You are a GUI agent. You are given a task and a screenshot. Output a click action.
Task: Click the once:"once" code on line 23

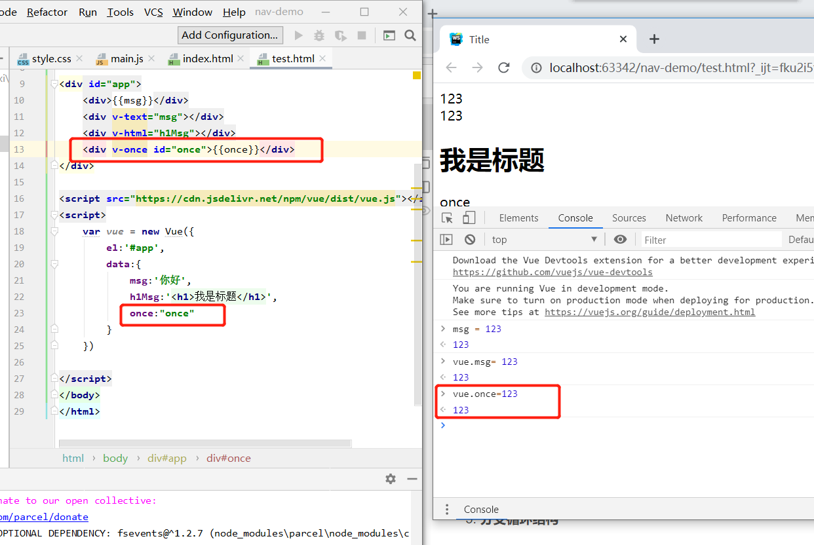coord(162,313)
